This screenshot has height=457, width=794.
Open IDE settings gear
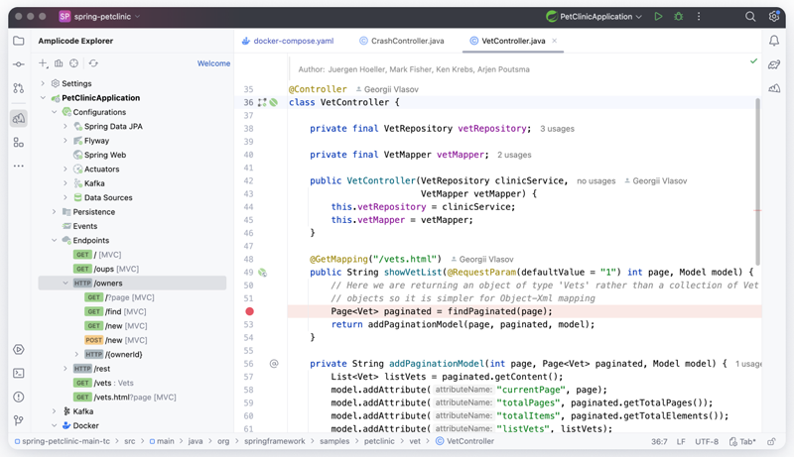tap(774, 16)
